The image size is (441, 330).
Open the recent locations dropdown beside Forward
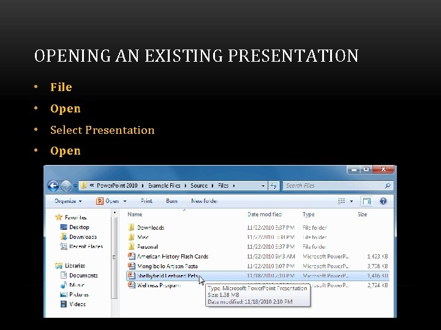click(75, 186)
